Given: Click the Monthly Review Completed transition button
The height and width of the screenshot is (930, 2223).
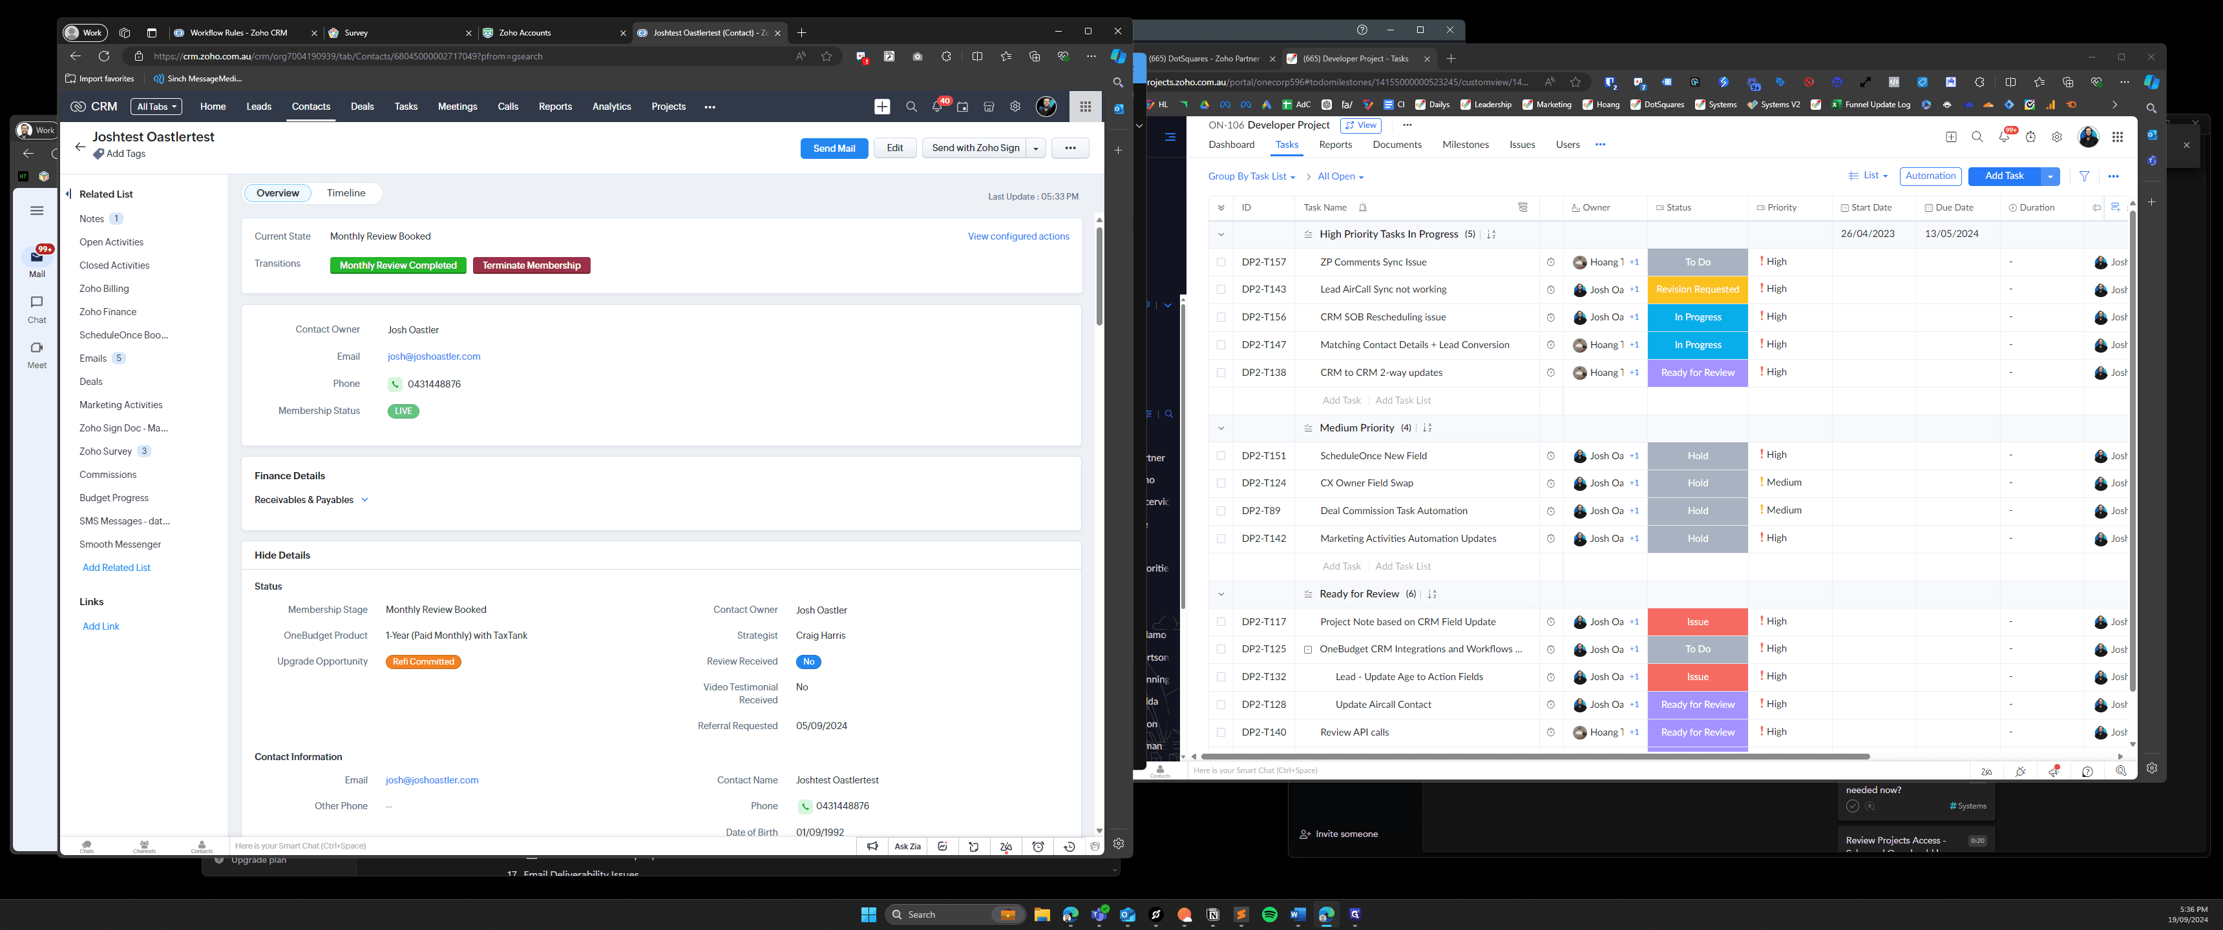Looking at the screenshot, I should coord(398,265).
